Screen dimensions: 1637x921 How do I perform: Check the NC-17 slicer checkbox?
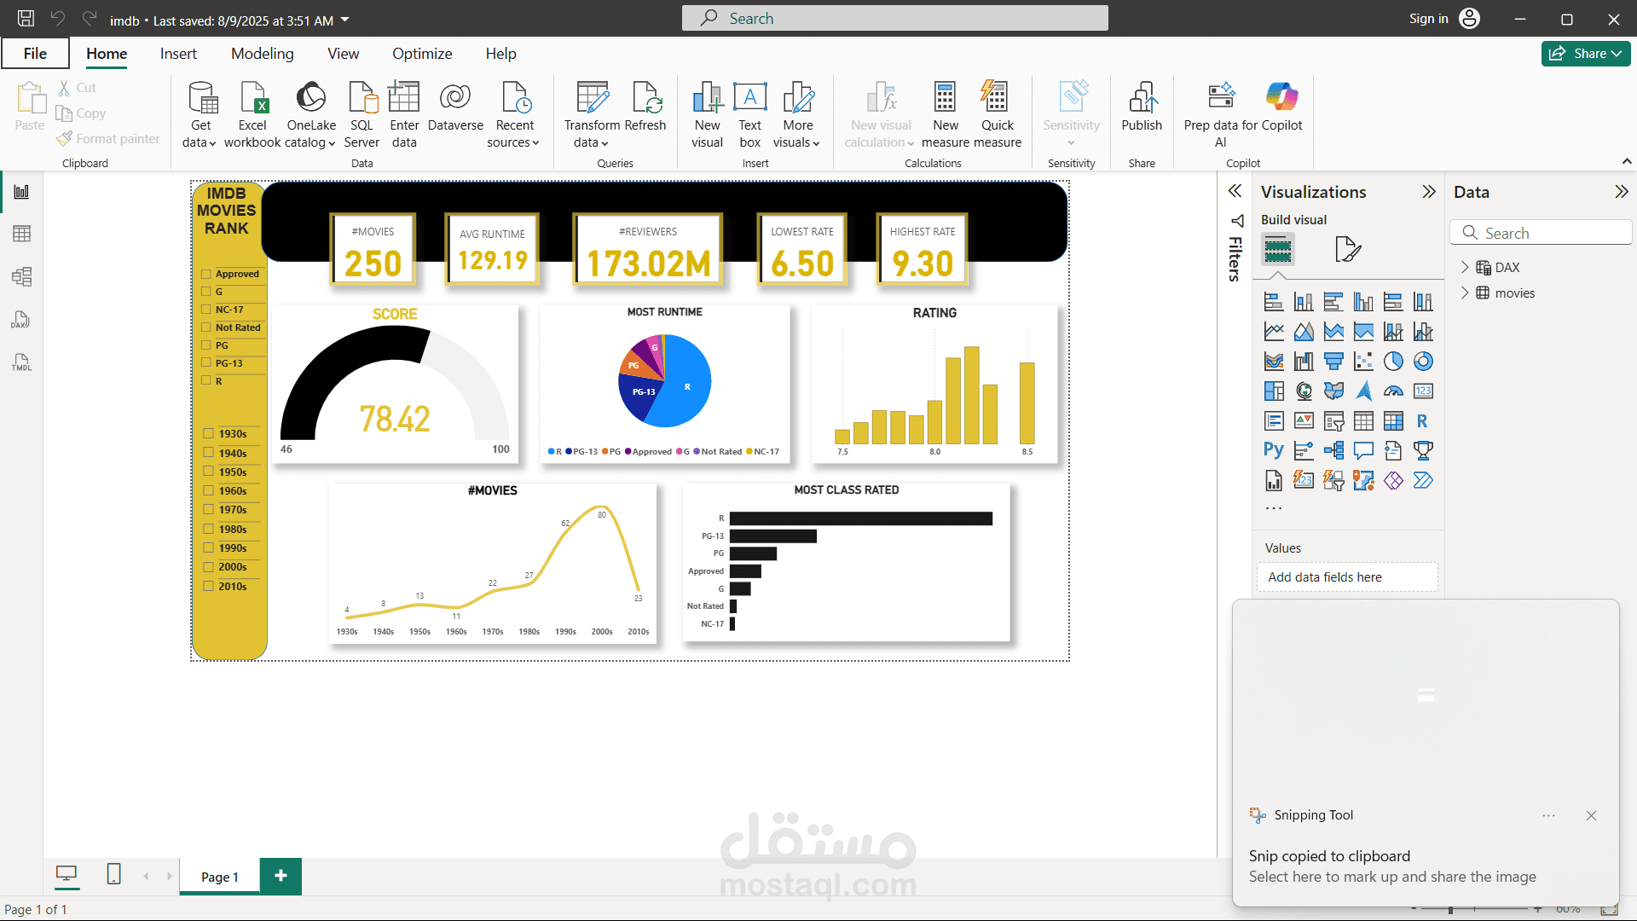click(x=206, y=310)
